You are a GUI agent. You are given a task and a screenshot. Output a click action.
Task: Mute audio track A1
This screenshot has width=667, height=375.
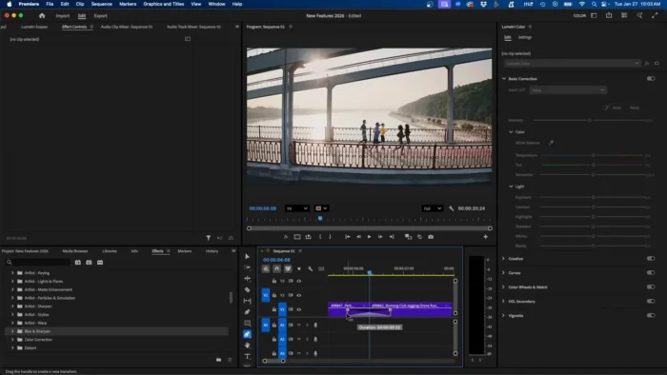(298, 326)
